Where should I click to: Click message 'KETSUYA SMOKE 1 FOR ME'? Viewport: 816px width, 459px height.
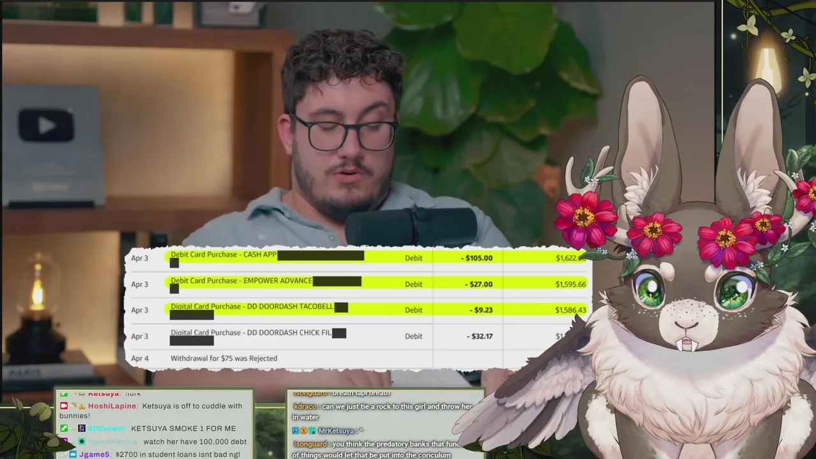(184, 429)
